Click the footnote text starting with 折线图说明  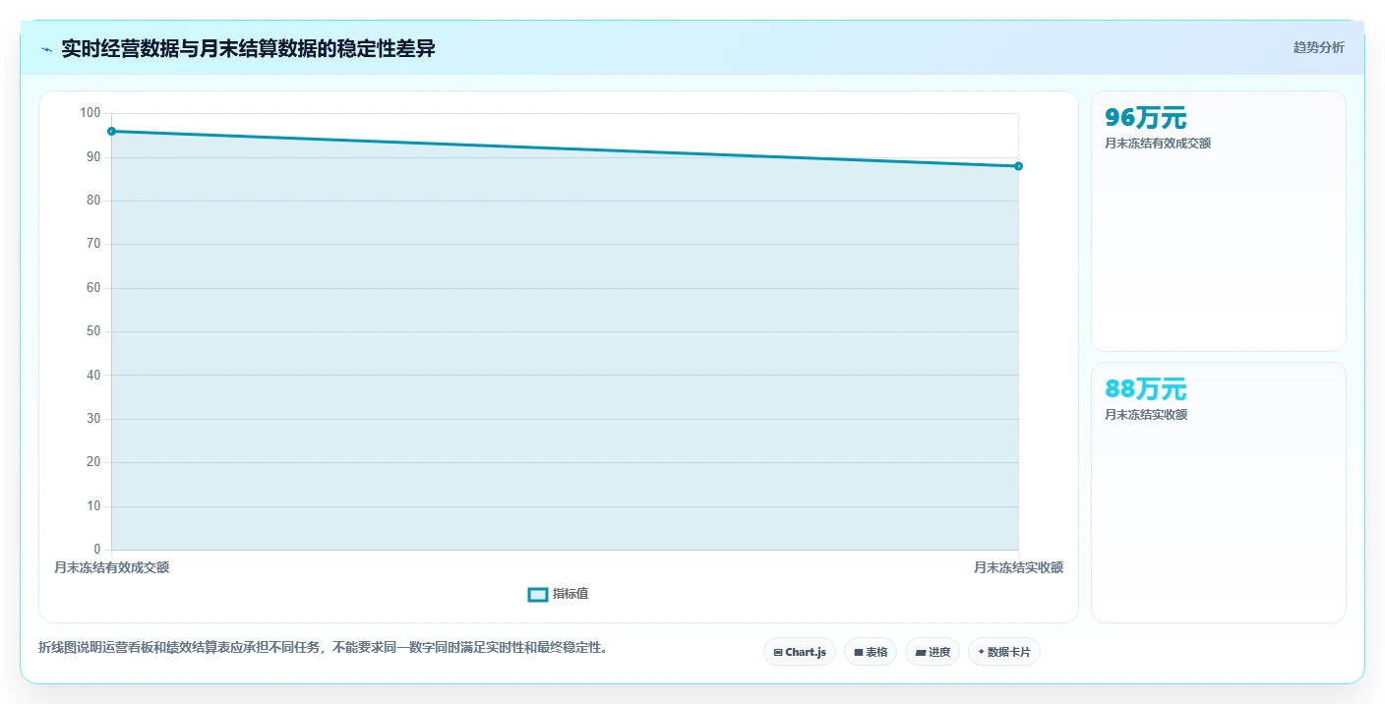[323, 647]
